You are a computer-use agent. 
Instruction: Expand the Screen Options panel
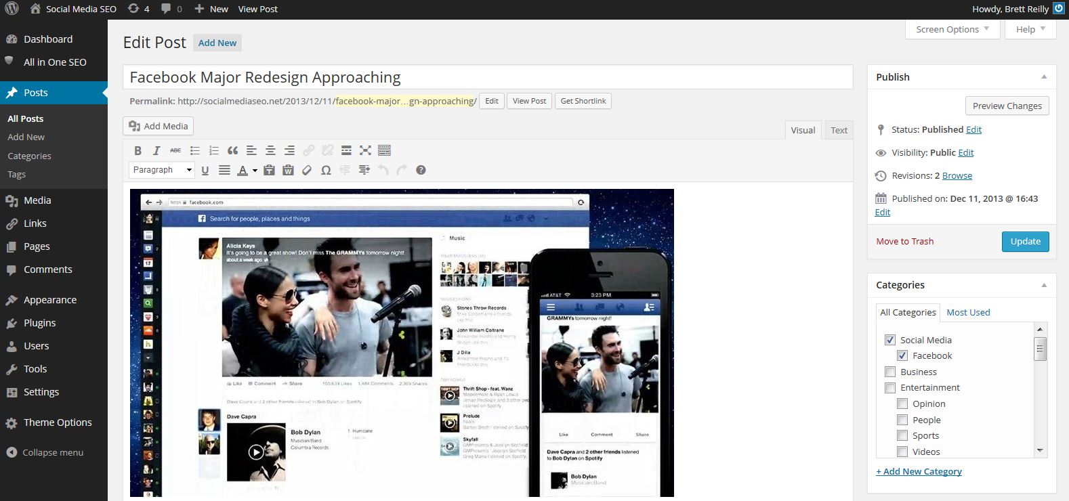pyautogui.click(x=952, y=29)
